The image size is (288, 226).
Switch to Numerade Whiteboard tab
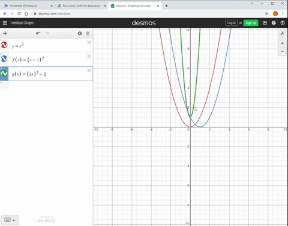tap(28, 6)
